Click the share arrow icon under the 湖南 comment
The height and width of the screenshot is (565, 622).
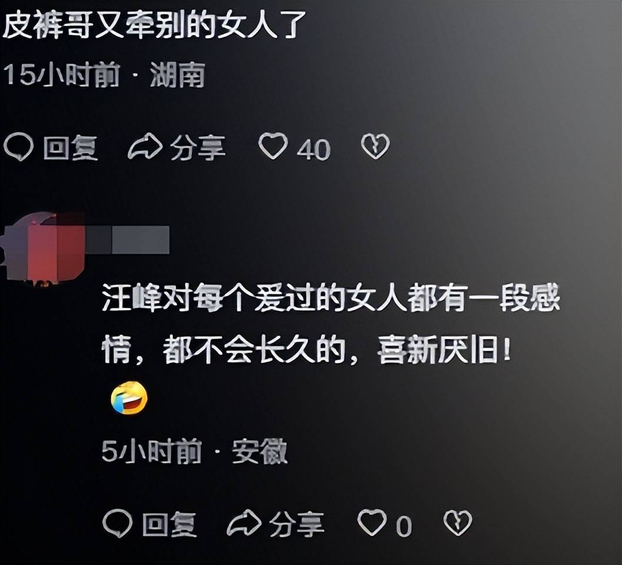tap(145, 147)
